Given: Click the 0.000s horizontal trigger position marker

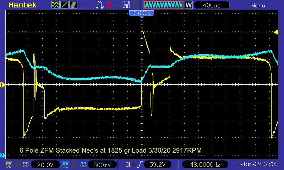Looking at the screenshot, I should point(142,13).
